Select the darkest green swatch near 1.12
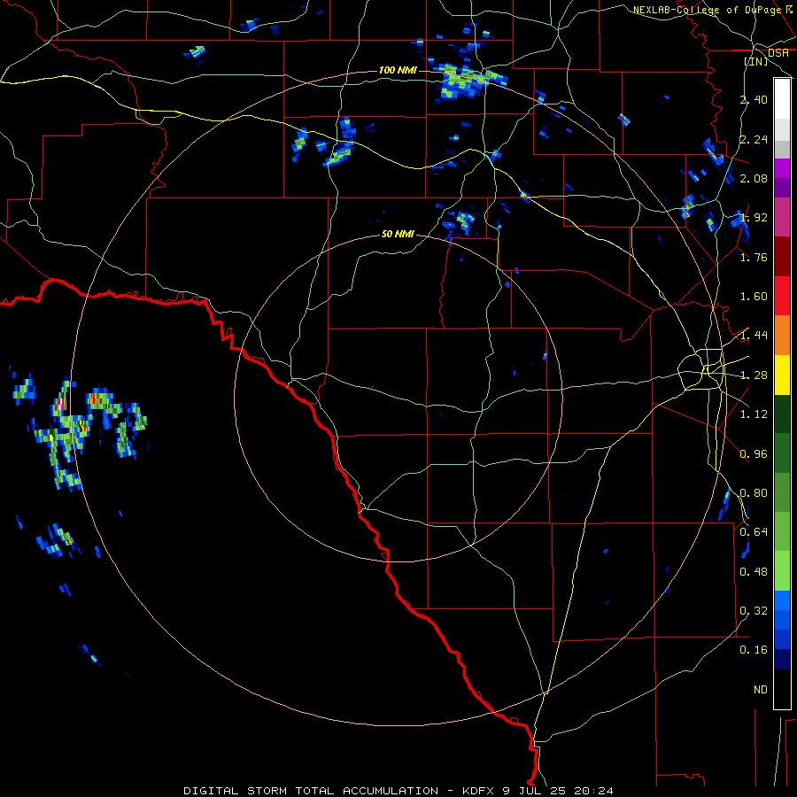 782,414
